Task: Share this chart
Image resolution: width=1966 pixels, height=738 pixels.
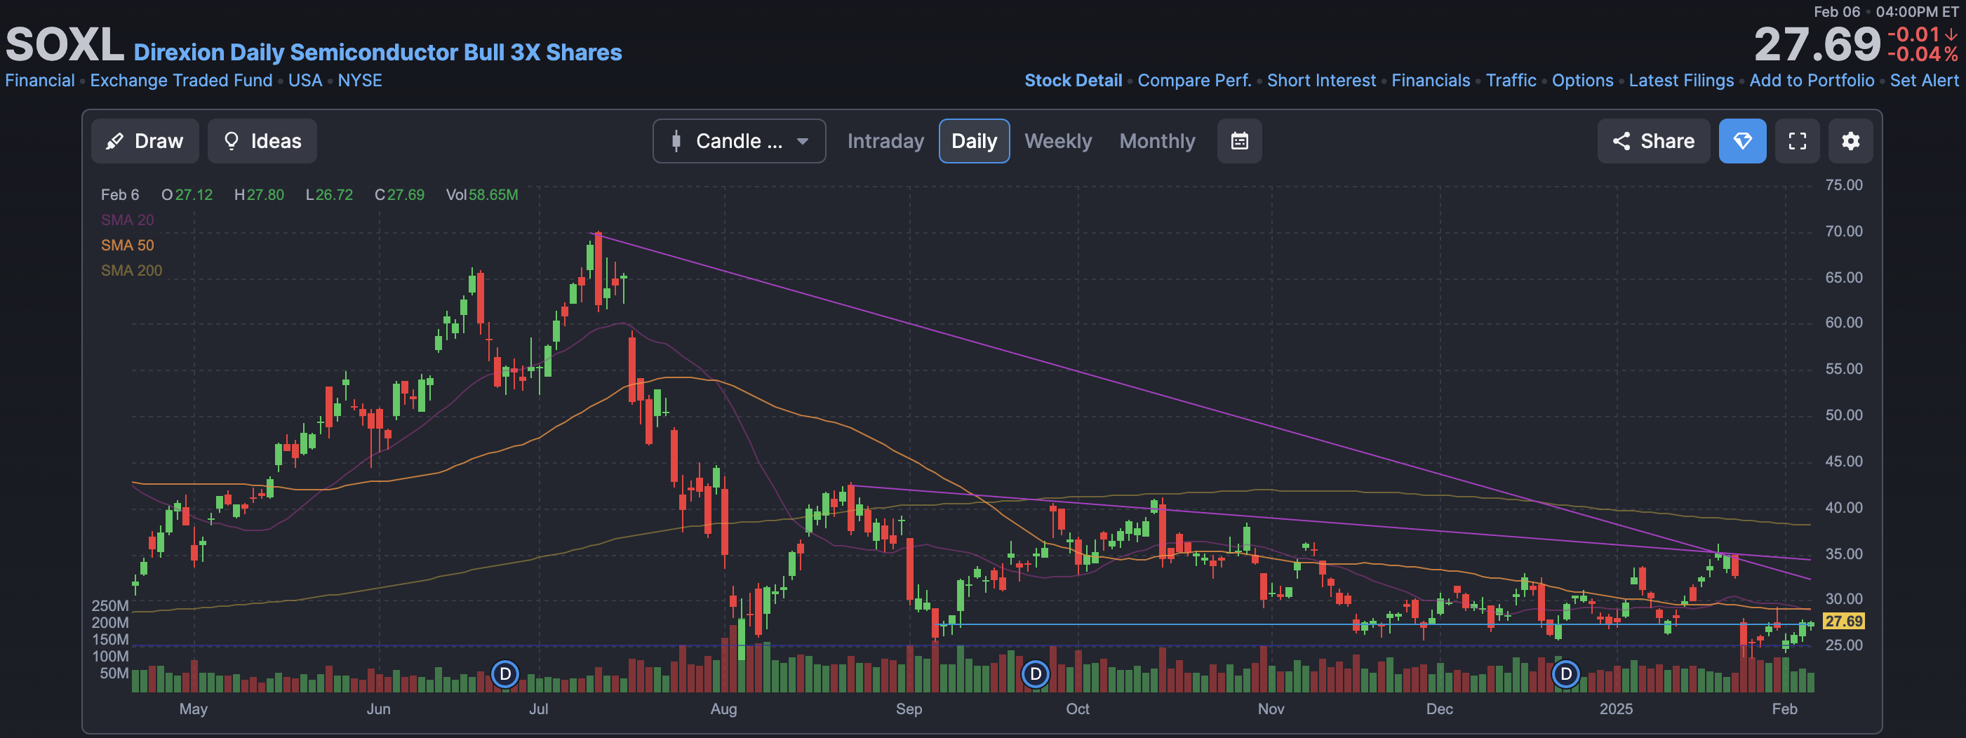Action: coord(1653,141)
